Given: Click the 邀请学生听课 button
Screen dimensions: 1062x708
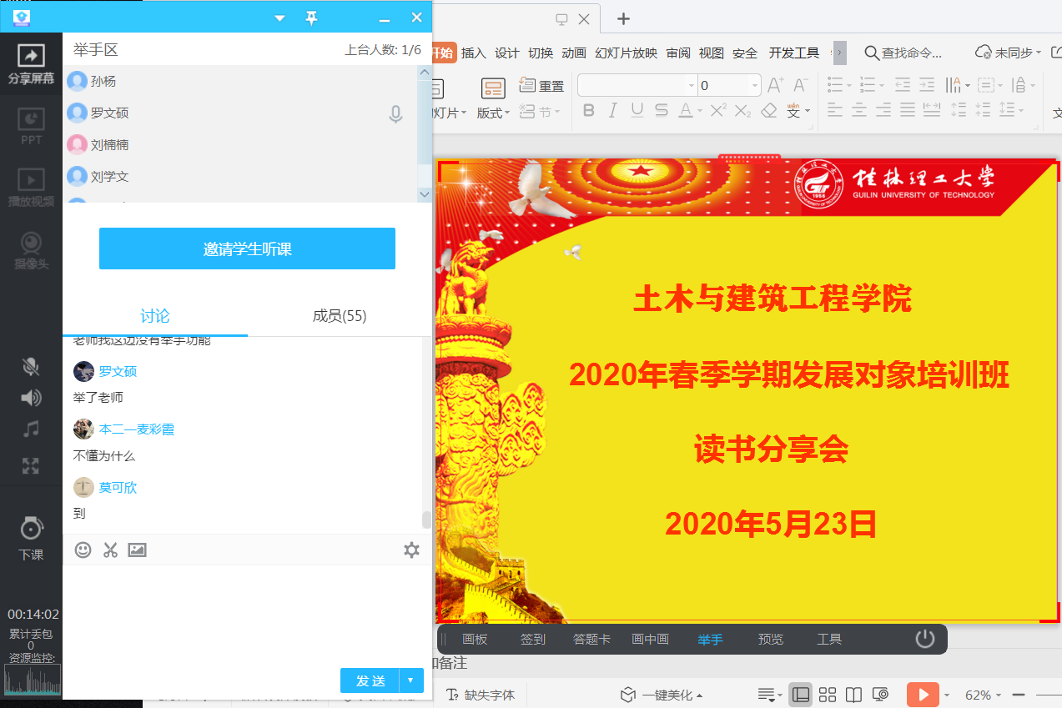Looking at the screenshot, I should tap(247, 249).
